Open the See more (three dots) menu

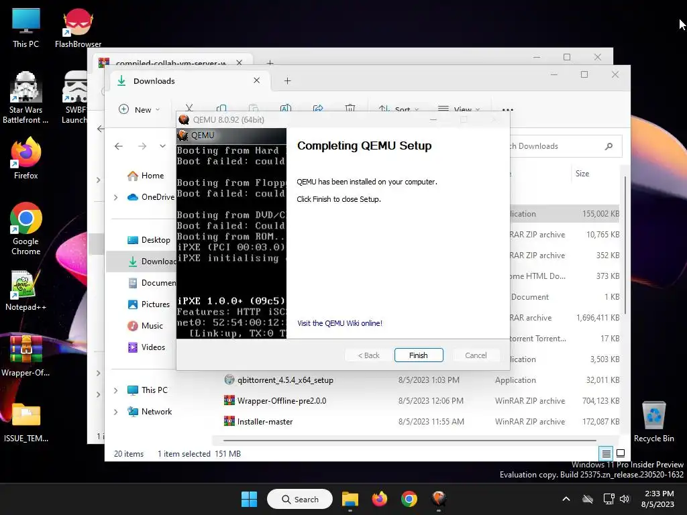507,109
